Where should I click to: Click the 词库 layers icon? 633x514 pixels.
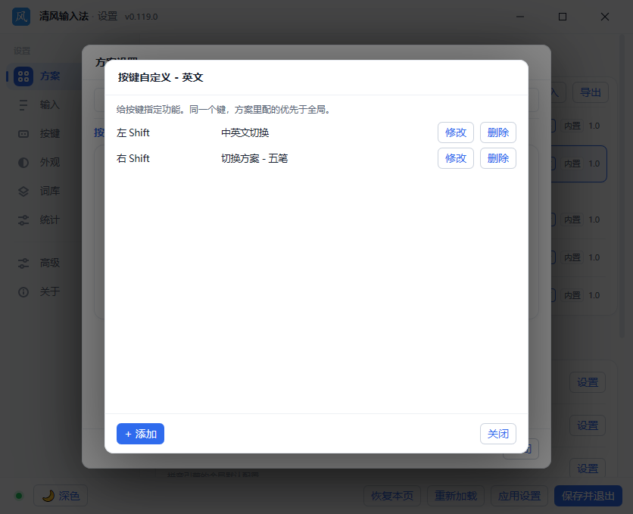[x=23, y=192]
